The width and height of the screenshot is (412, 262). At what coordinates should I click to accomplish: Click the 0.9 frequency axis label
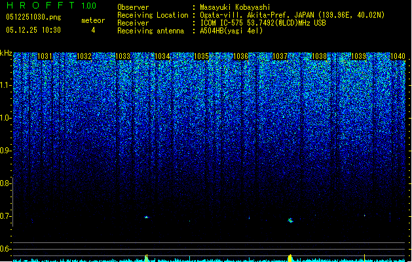5,151
